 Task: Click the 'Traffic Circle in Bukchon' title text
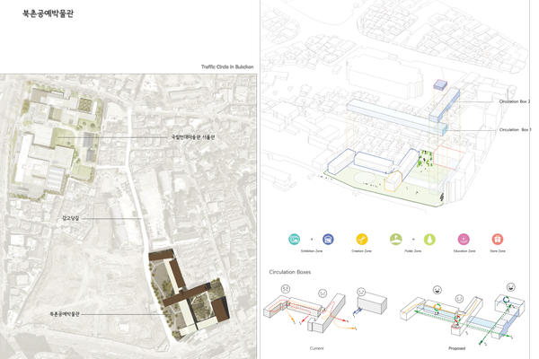(227, 67)
